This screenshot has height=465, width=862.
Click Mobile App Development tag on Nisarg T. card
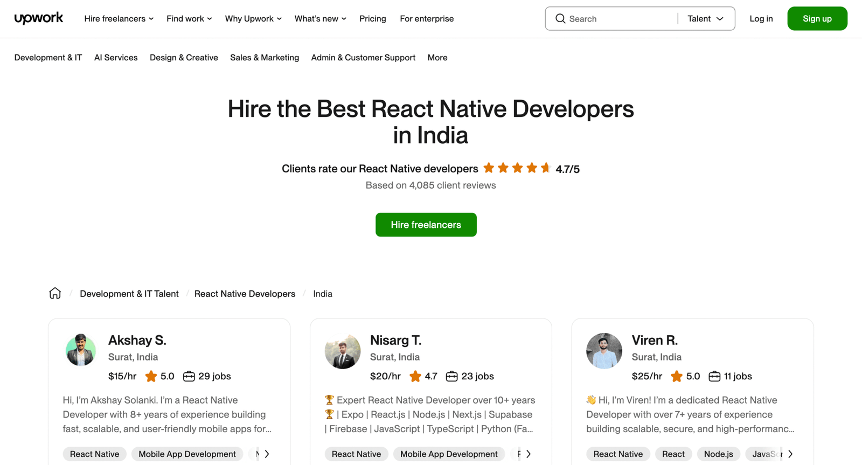click(449, 454)
